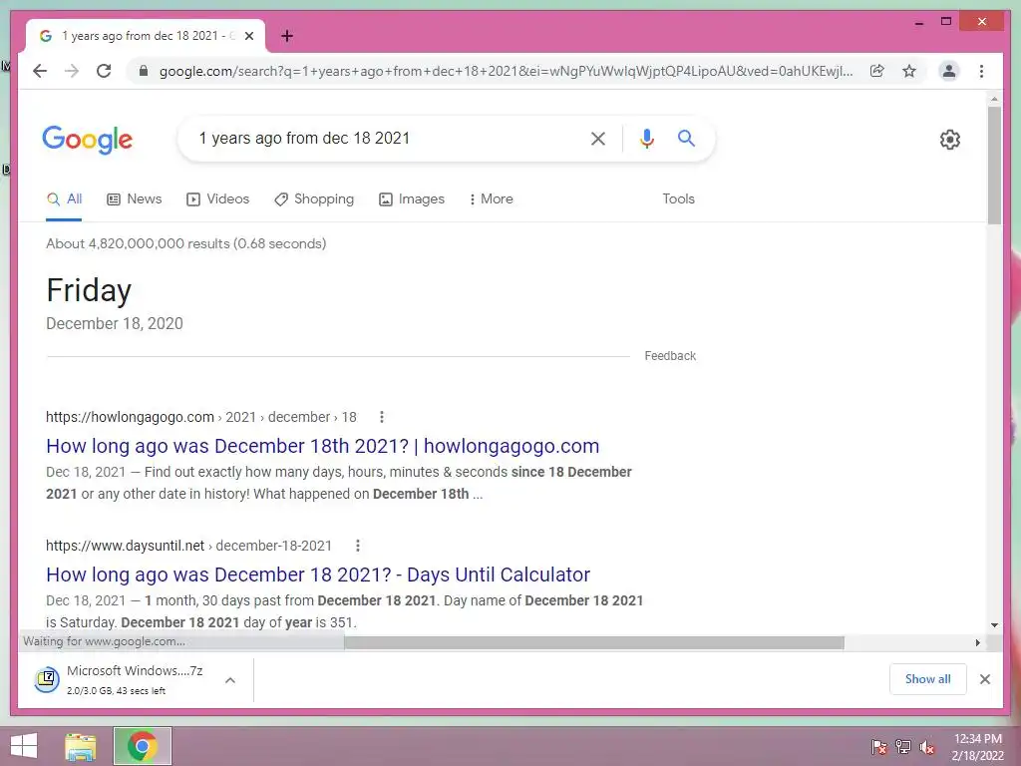This screenshot has width=1021, height=766.
Task: Click the 7z download file icon
Action: coord(47,680)
